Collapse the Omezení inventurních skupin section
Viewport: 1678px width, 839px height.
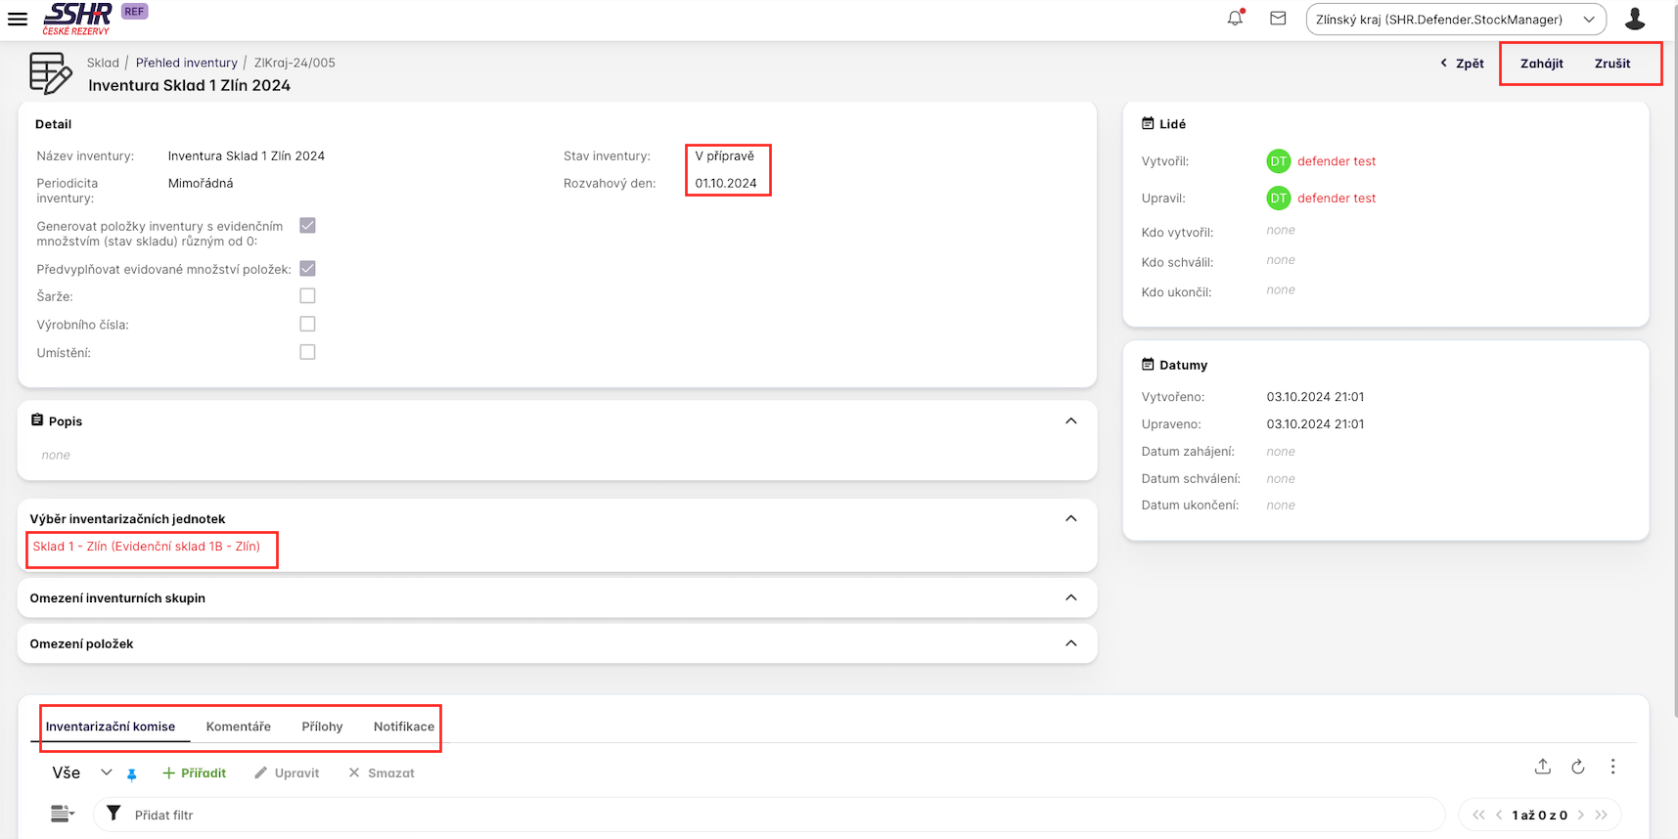click(x=1070, y=597)
